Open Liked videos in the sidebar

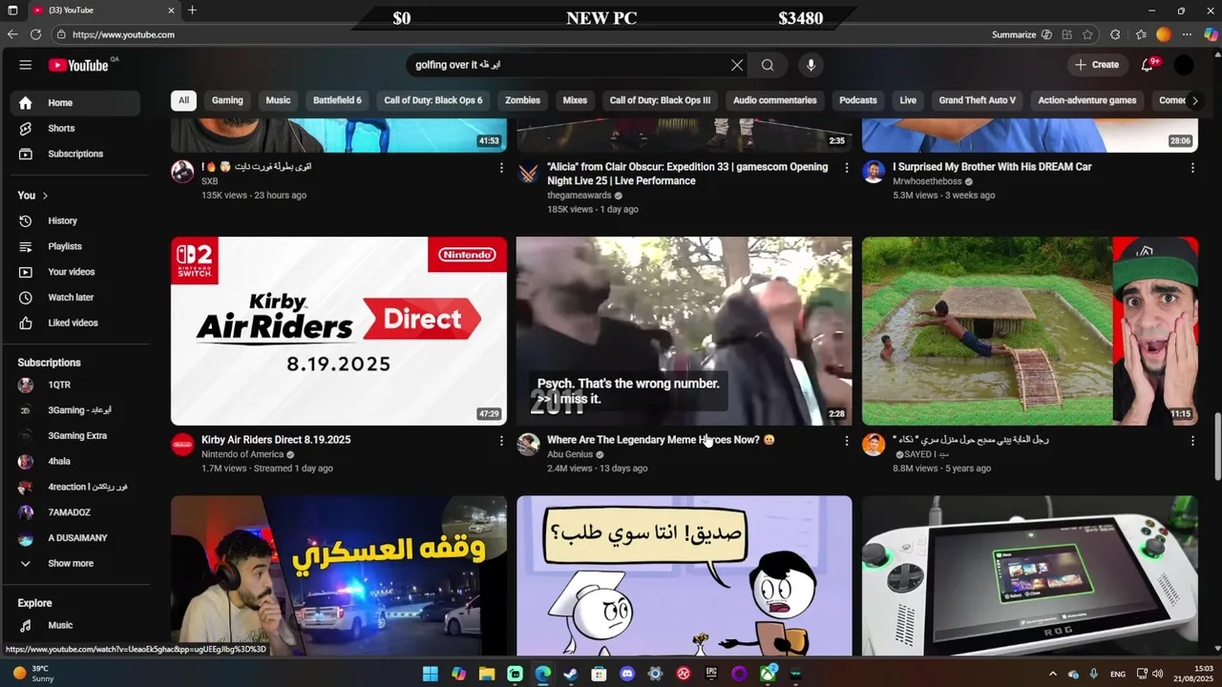[74, 323]
